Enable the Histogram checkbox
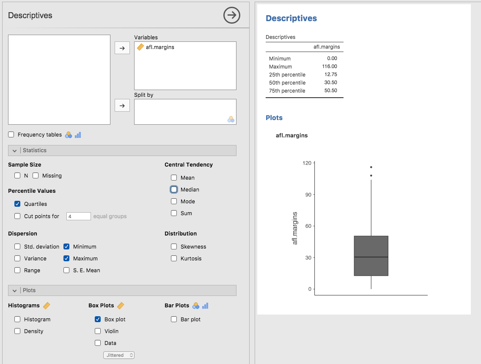Viewport: 481px width, 364px height. (x=17, y=319)
